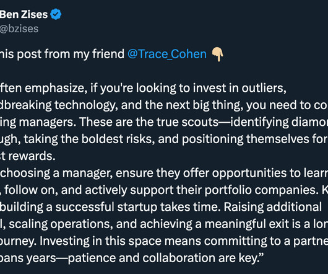The width and height of the screenshot is (328, 274).
Task: Click the line mentioning 'invest in outliers'
Action: (143, 88)
